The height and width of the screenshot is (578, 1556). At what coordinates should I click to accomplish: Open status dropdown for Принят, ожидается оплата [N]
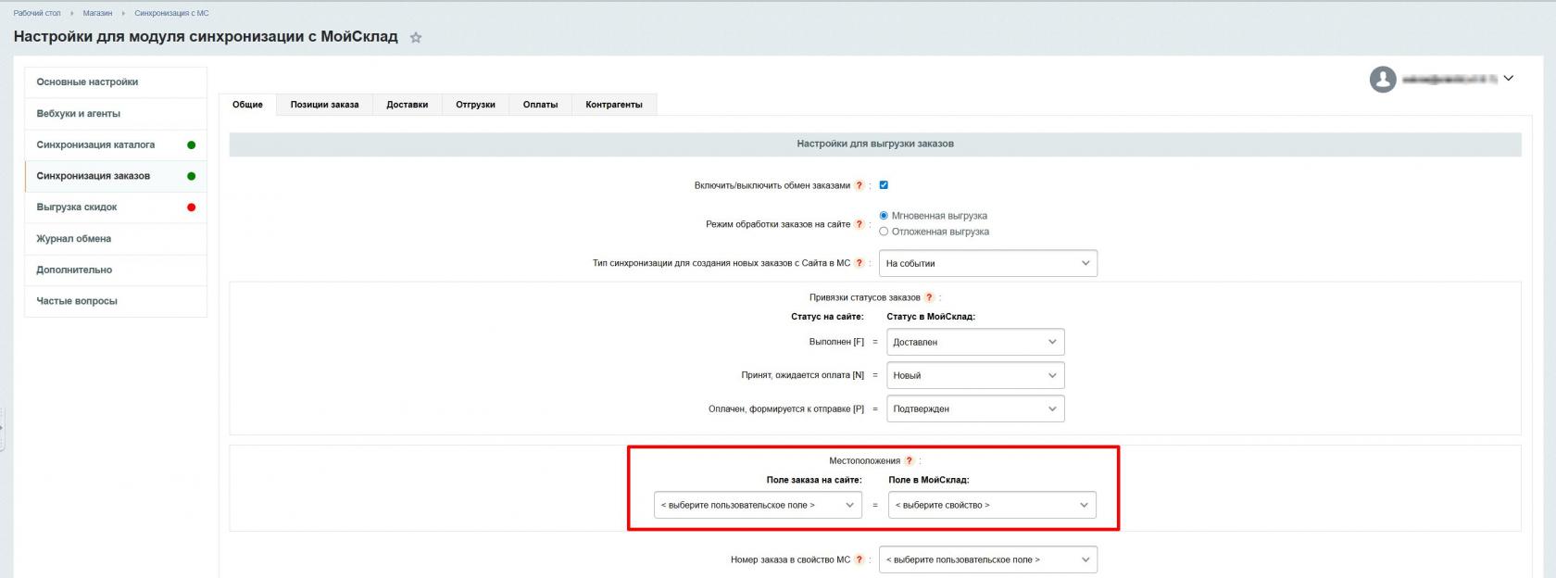[x=975, y=375]
